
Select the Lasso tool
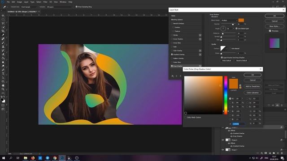[x=3, y=23]
